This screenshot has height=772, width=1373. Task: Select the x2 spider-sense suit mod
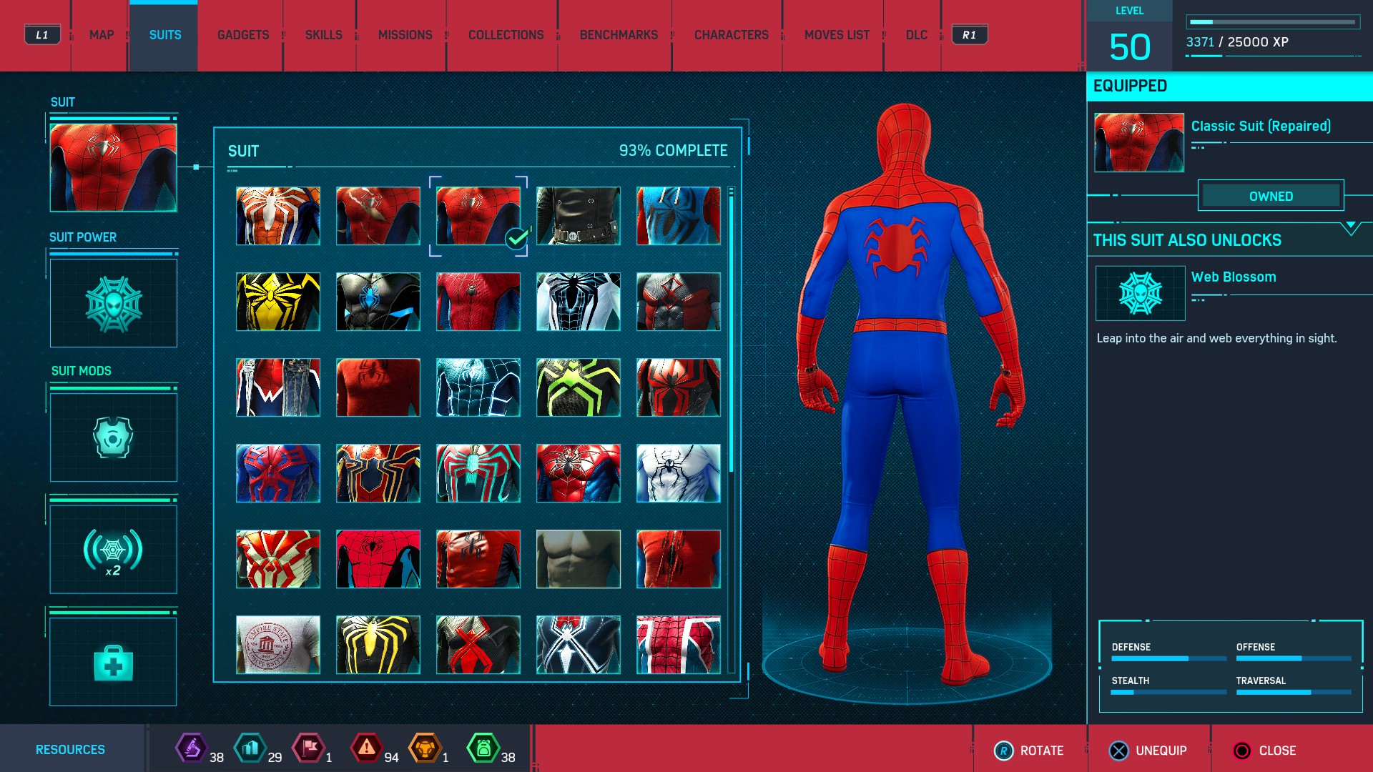pyautogui.click(x=113, y=550)
